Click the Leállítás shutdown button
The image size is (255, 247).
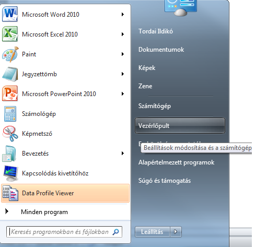pyautogui.click(x=152, y=232)
